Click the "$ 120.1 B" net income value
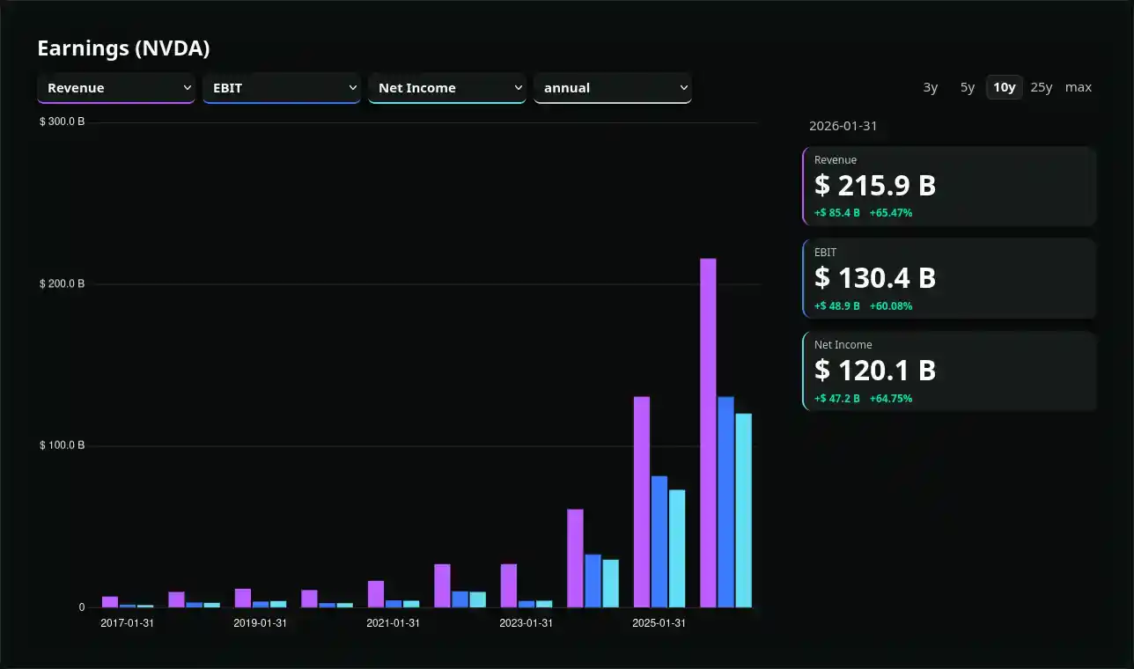 pos(875,371)
